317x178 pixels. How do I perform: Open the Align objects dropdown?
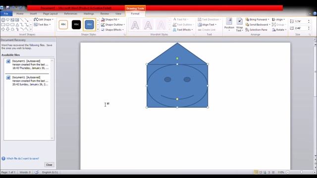point(278,20)
